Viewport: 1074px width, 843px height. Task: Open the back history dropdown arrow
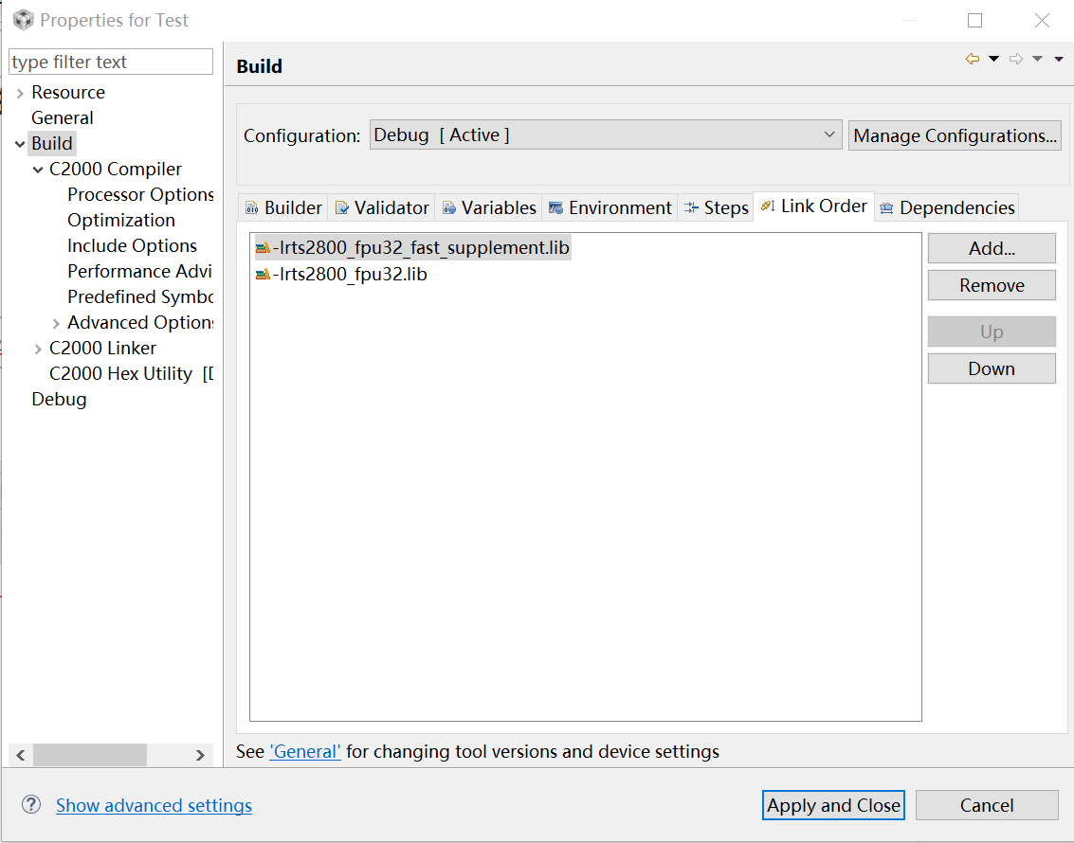pos(993,59)
